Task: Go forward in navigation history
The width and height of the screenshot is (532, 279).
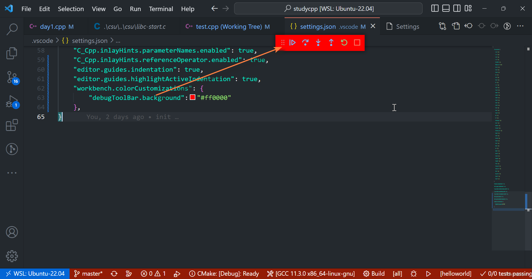Action: pyautogui.click(x=226, y=9)
